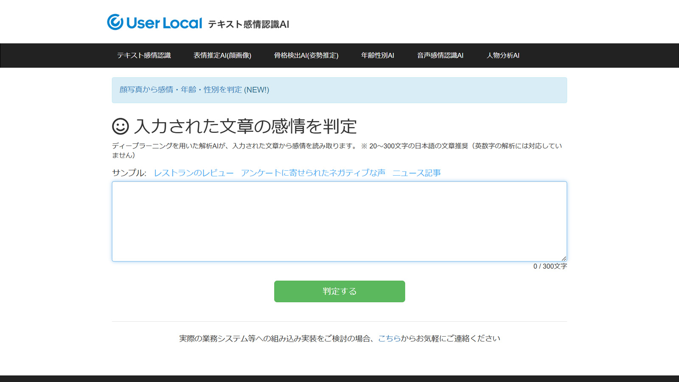Open 表情推定AI(顔画像) nav item
Screen dimensions: 679x382
(x=222, y=56)
